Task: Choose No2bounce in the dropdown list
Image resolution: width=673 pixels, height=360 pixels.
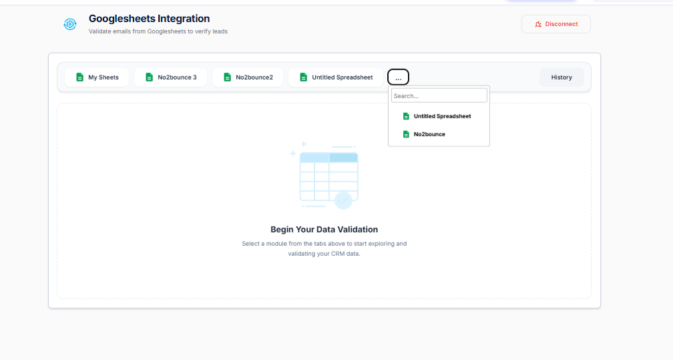Action: coord(439,134)
